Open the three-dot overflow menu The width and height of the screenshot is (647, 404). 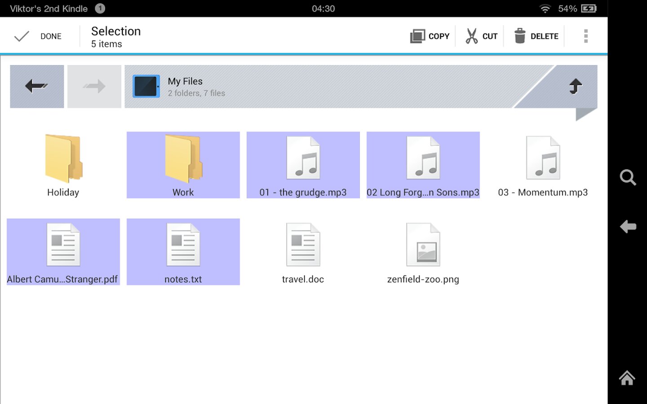585,36
